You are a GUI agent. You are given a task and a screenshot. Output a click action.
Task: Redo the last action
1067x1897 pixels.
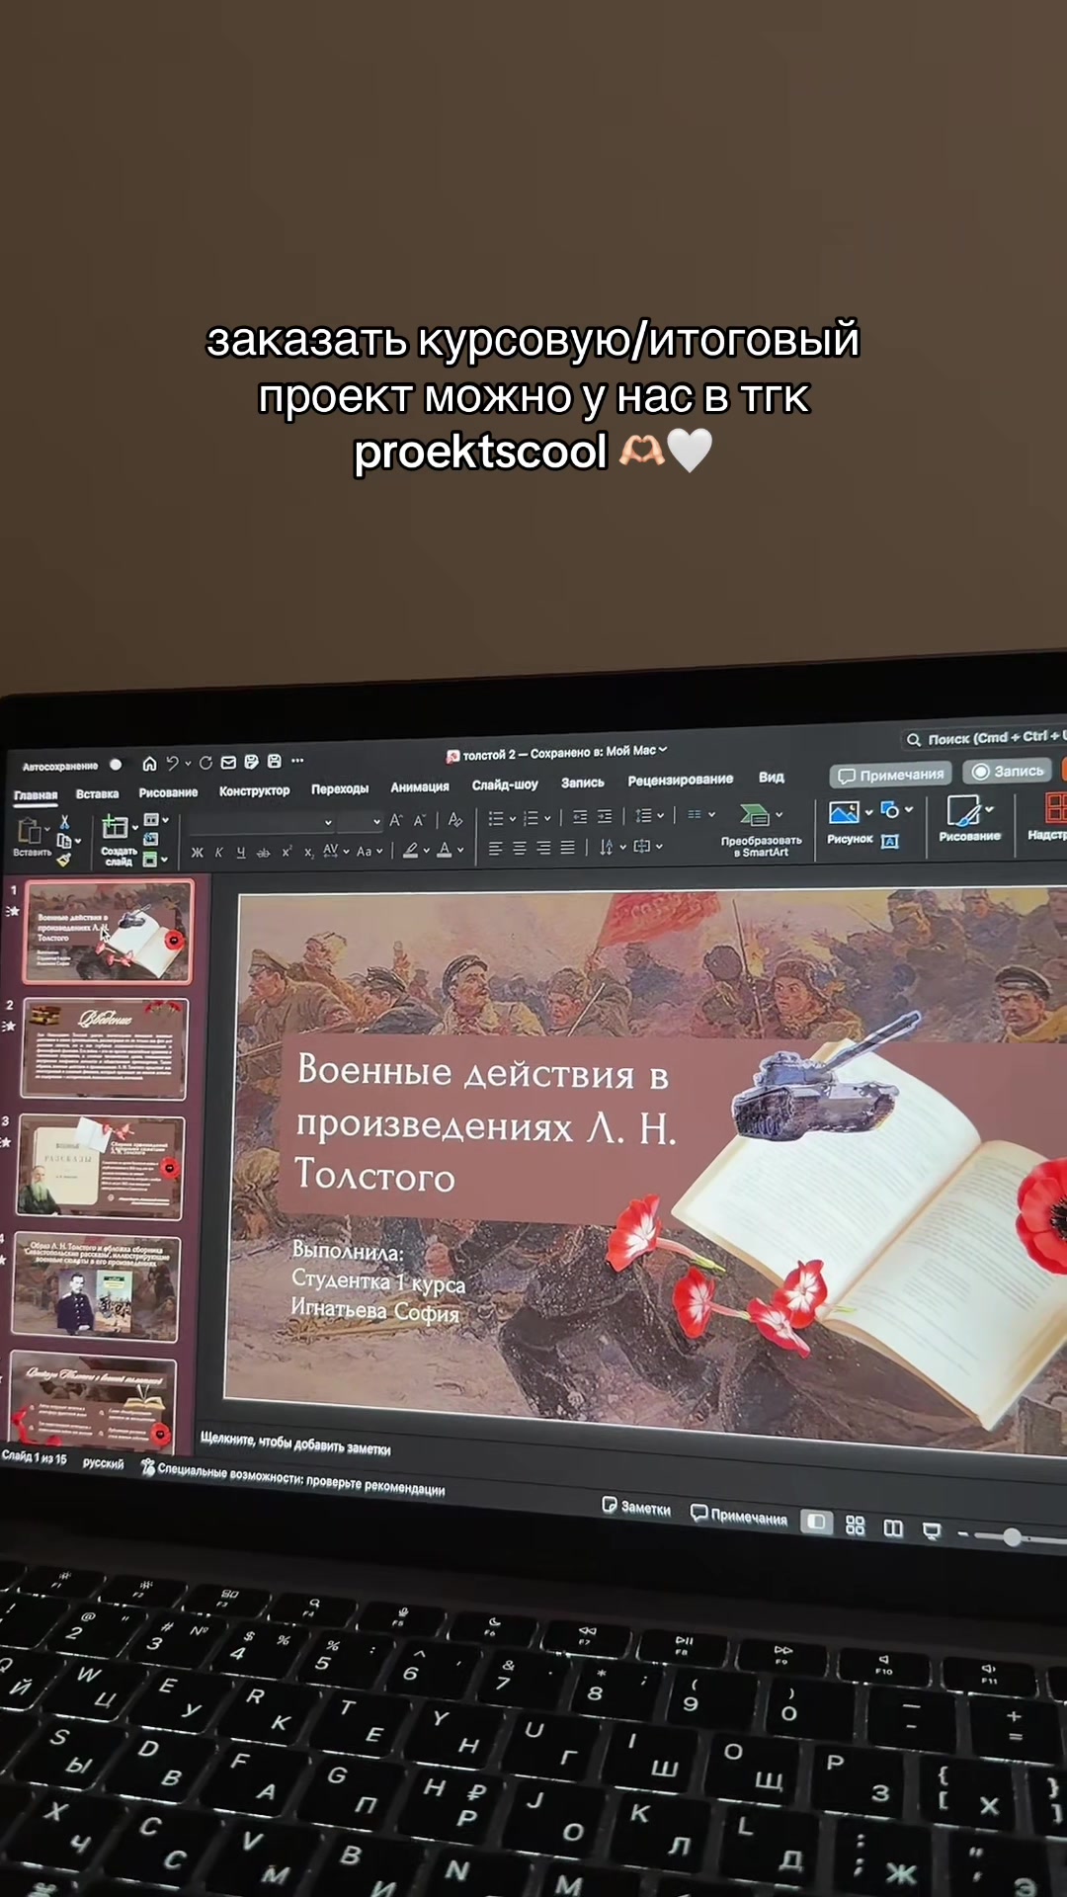click(205, 763)
